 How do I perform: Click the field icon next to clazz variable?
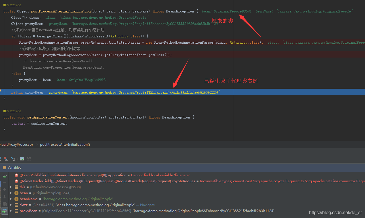[x=16, y=205]
